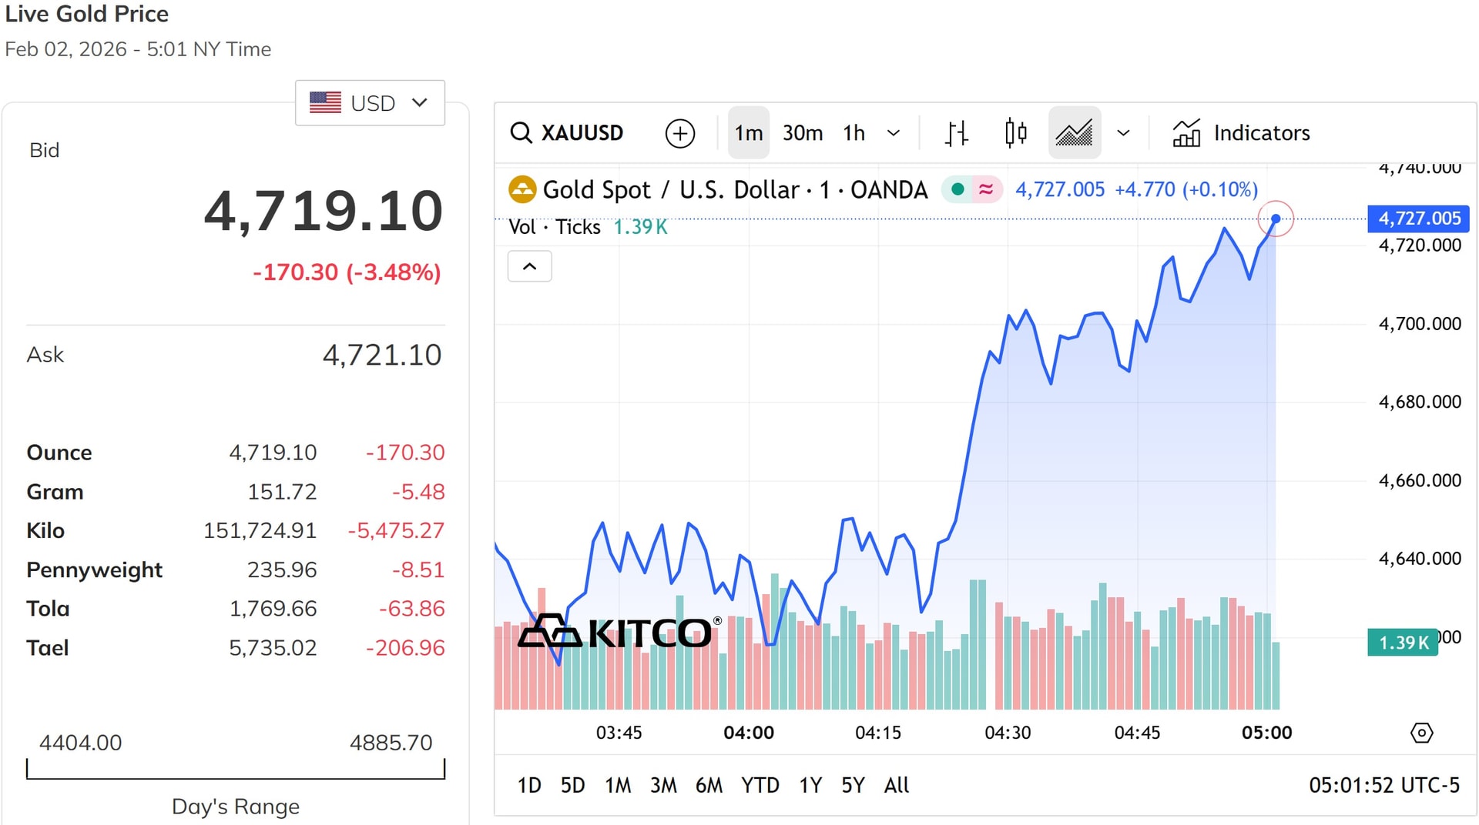Select the 5D date range
Image resolution: width=1479 pixels, height=825 pixels.
[x=572, y=785]
